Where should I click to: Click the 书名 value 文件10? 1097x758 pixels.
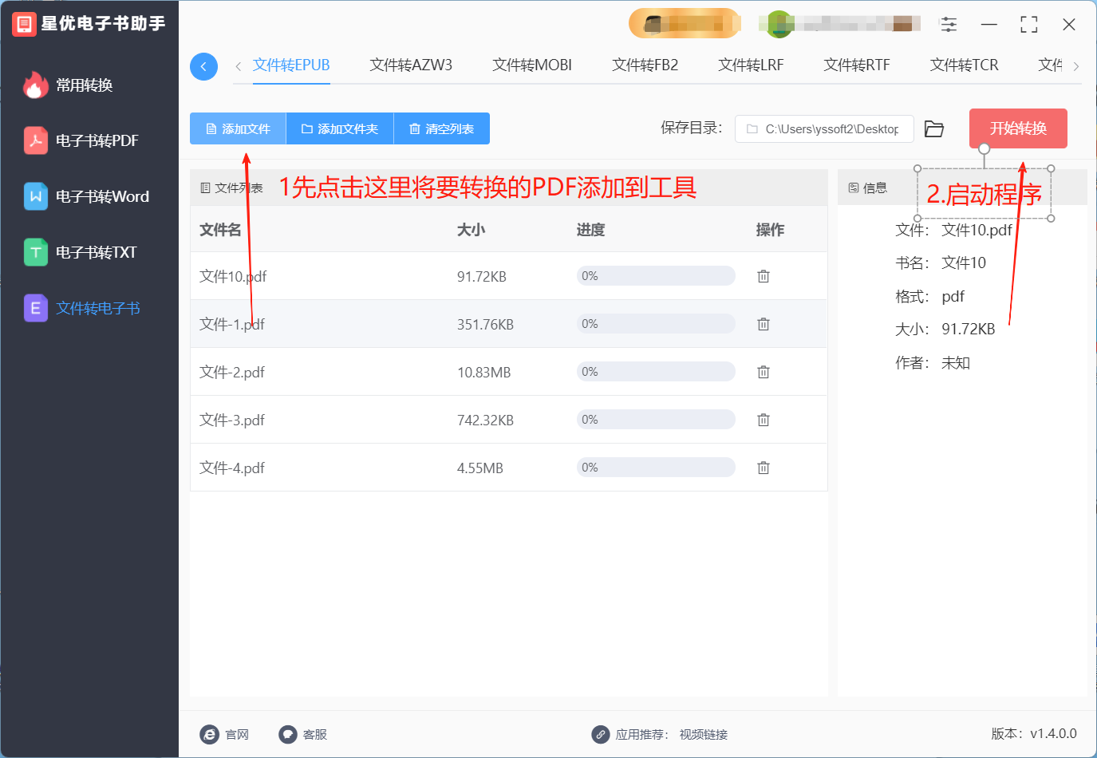(964, 263)
